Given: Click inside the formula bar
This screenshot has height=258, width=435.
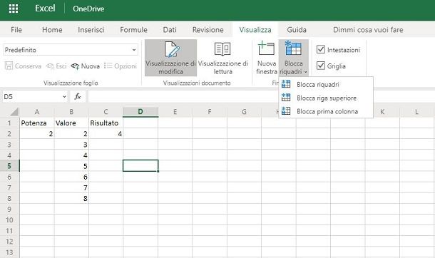Looking at the screenshot, I should click(x=261, y=96).
